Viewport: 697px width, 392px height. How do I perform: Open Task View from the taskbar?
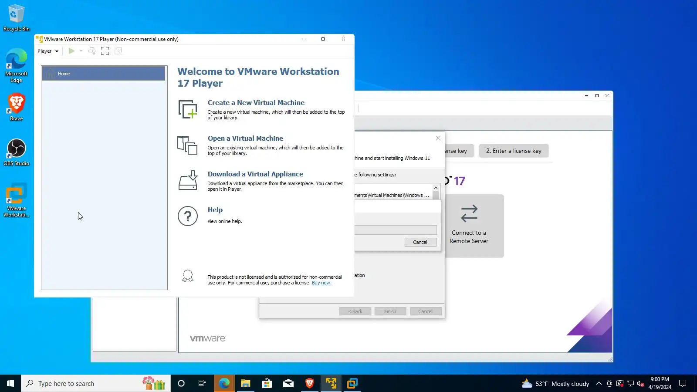click(x=202, y=383)
